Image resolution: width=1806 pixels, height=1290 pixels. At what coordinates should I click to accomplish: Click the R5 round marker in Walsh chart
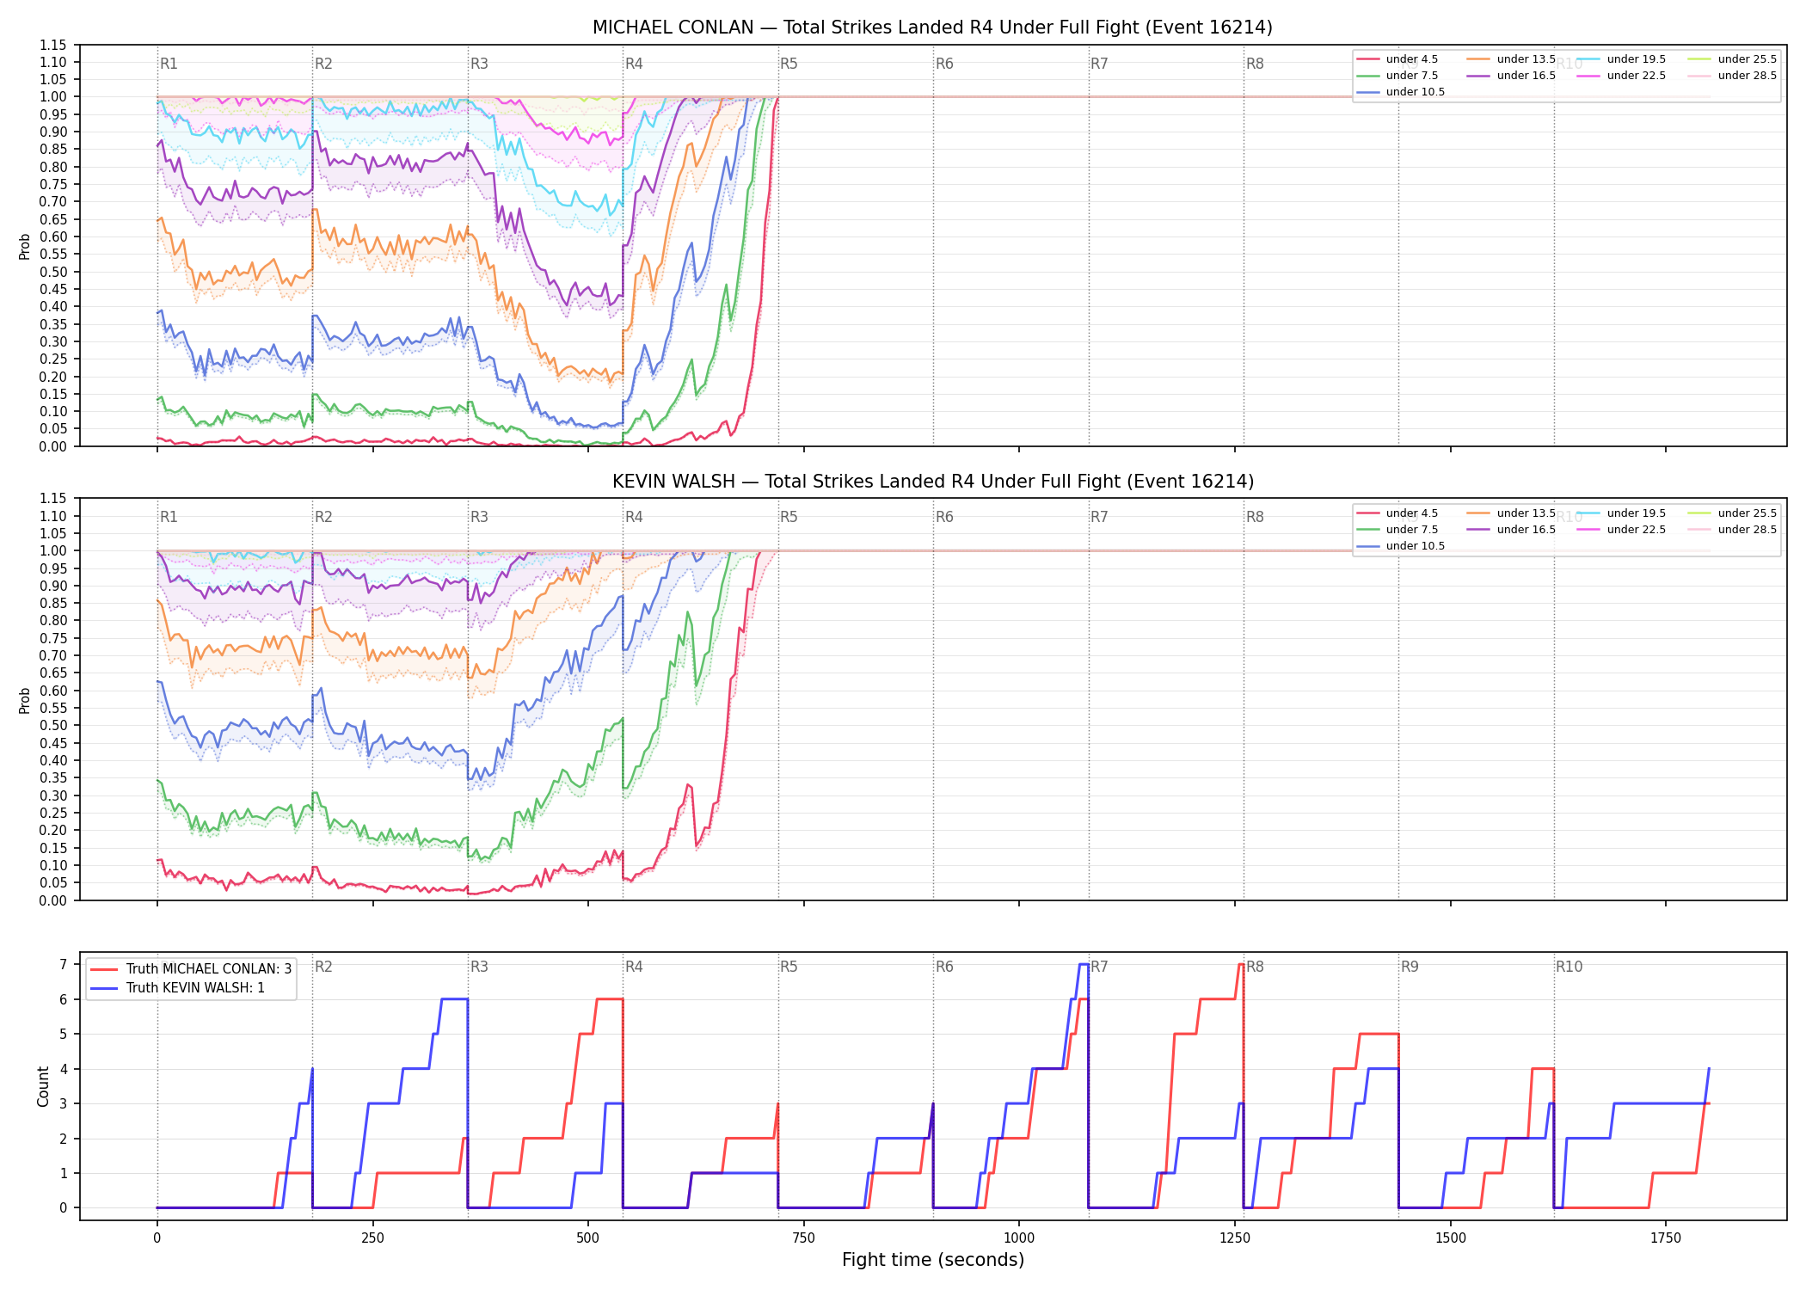pos(789,517)
